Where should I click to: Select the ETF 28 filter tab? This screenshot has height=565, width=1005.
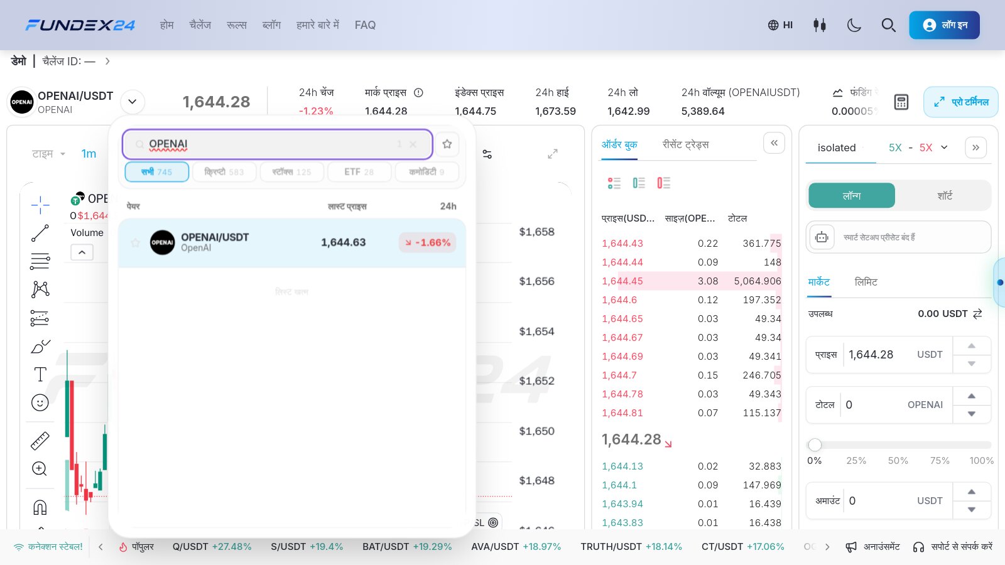pos(359,171)
